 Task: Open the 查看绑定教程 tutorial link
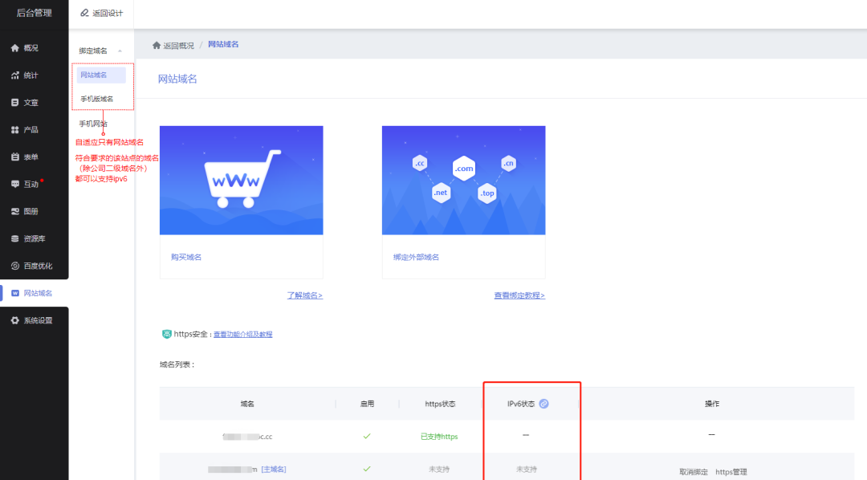click(x=519, y=295)
